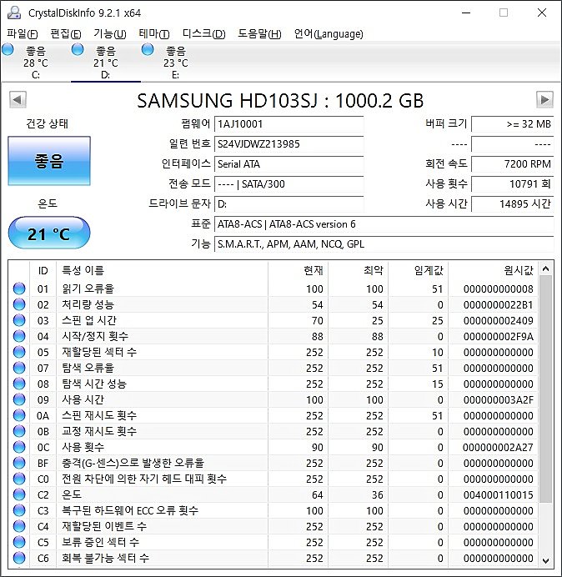Viewport: 562px width, 577px height.
Task: Click status orb for 01 읽기 오류율
Action: 19,288
